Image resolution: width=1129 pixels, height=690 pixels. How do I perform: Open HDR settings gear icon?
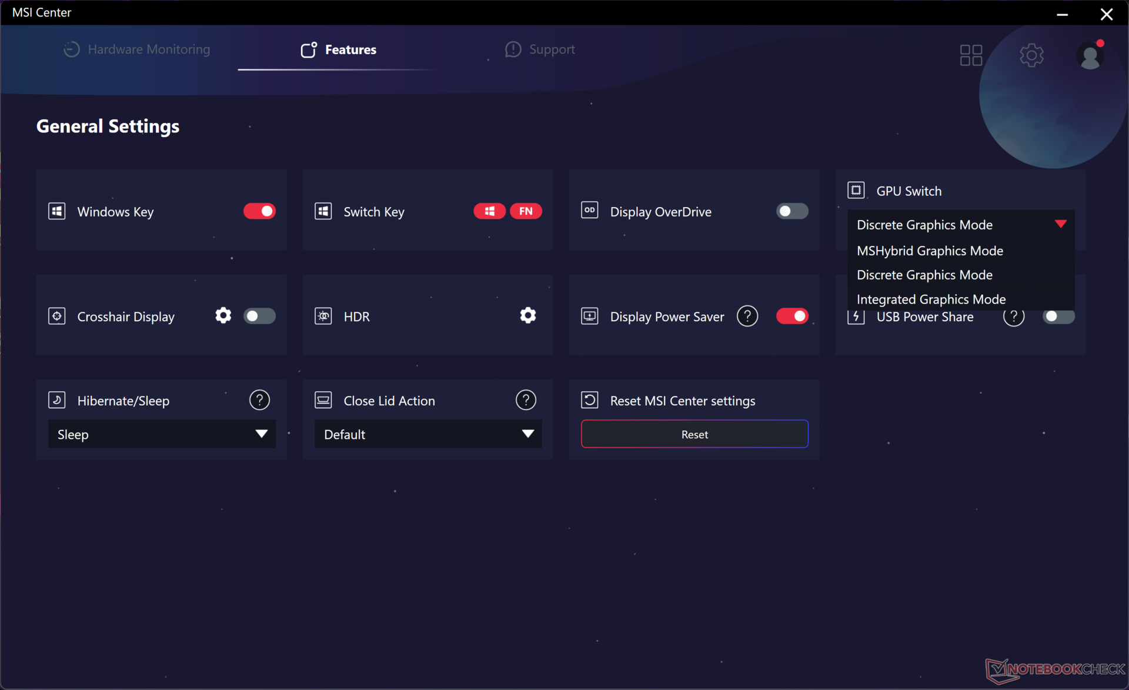527,316
